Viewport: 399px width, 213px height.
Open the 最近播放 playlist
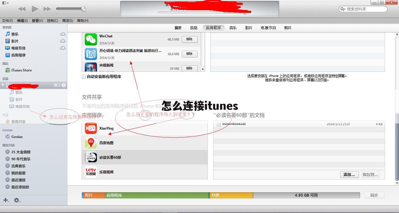tap(18, 180)
